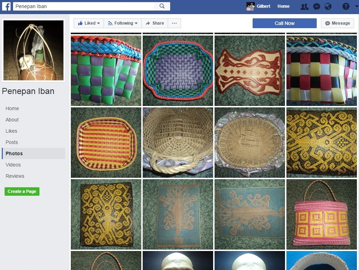359x270 pixels.
Task: Click the Call Now button
Action: coord(284,23)
